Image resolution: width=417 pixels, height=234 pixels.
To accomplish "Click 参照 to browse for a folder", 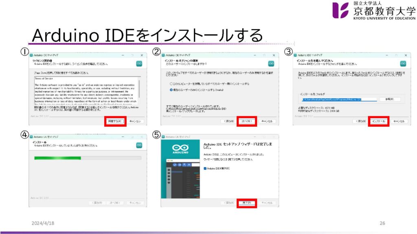I will 390,99.
